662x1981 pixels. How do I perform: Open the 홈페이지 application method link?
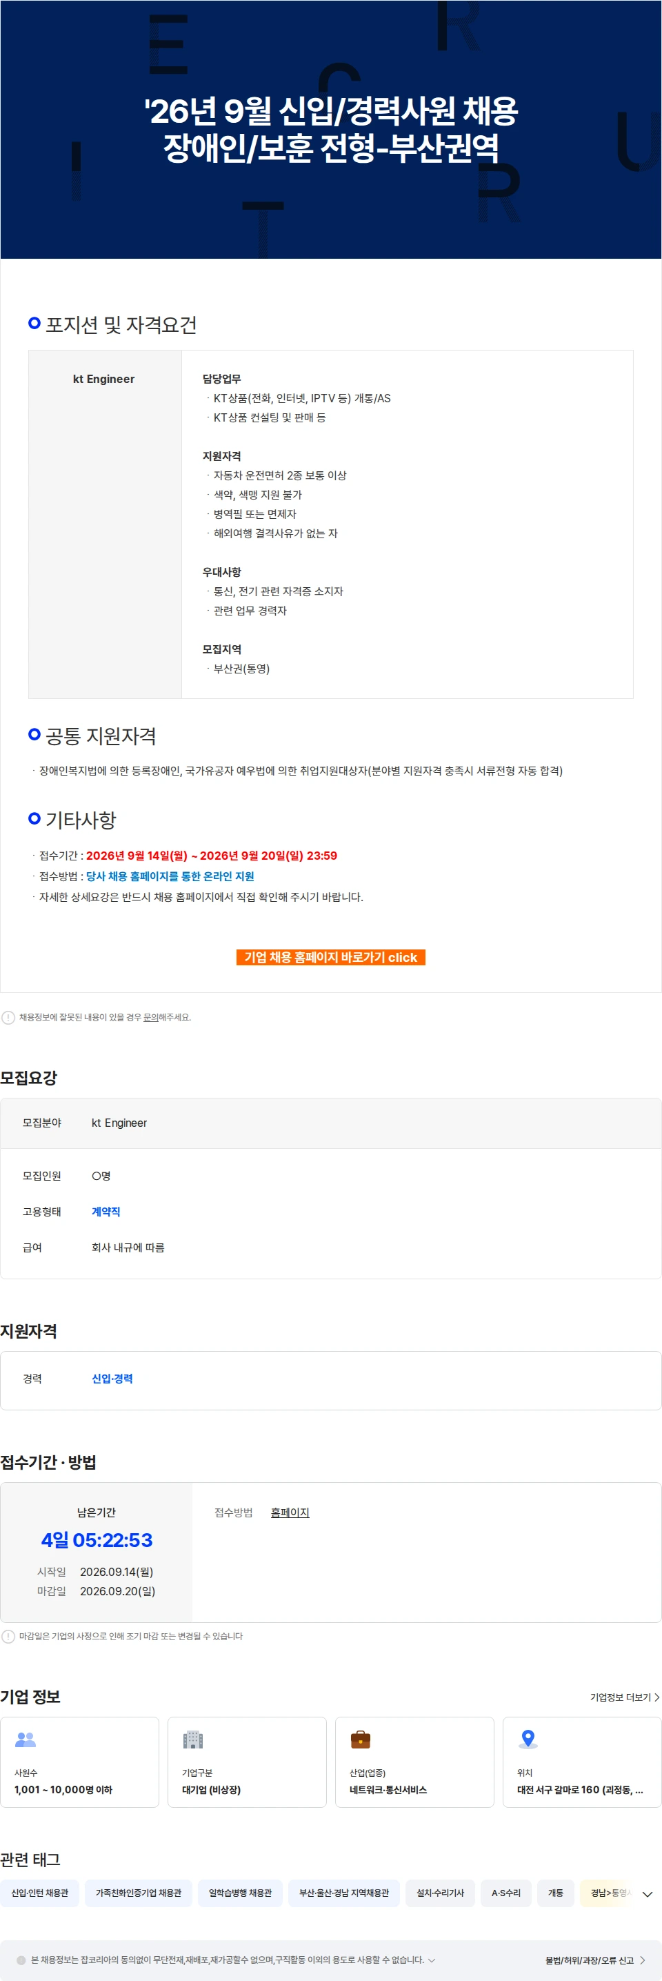[x=290, y=1512]
